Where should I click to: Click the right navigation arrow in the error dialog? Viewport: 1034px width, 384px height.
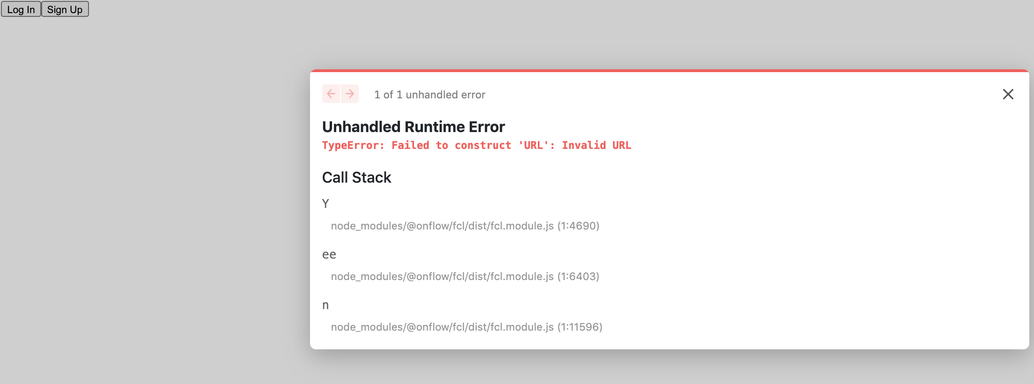(x=348, y=94)
